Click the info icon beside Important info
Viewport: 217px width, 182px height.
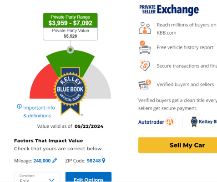(19, 106)
